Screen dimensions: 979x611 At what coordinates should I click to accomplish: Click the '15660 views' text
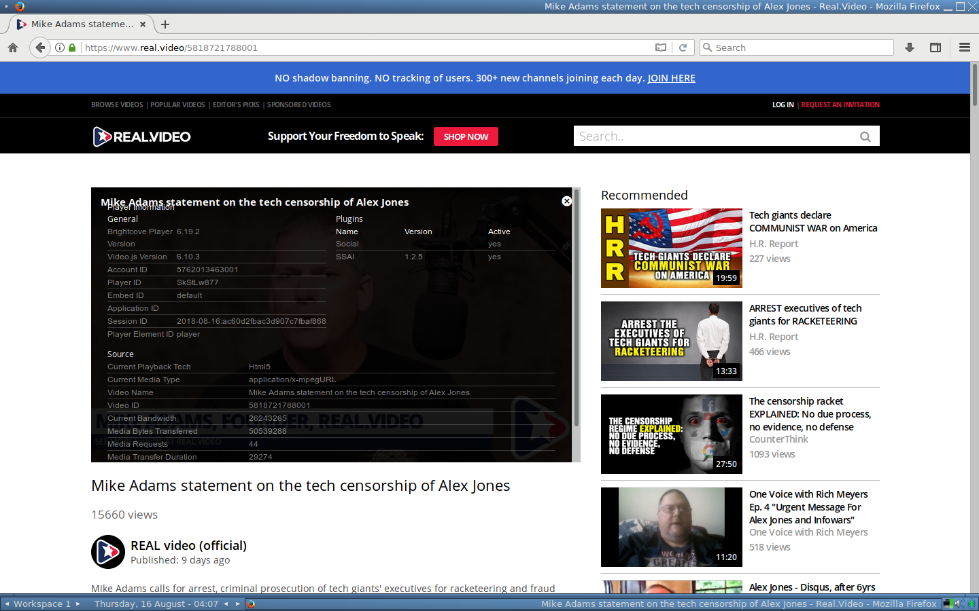[124, 515]
